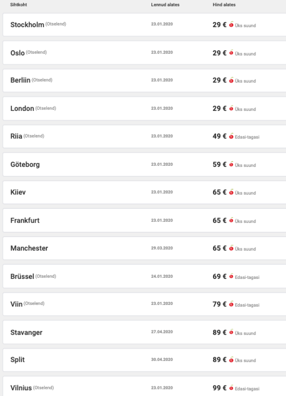Click the 23.01.2020 date in Kiiev row
Image resolution: width=286 pixels, height=396 pixels.
[x=162, y=192]
